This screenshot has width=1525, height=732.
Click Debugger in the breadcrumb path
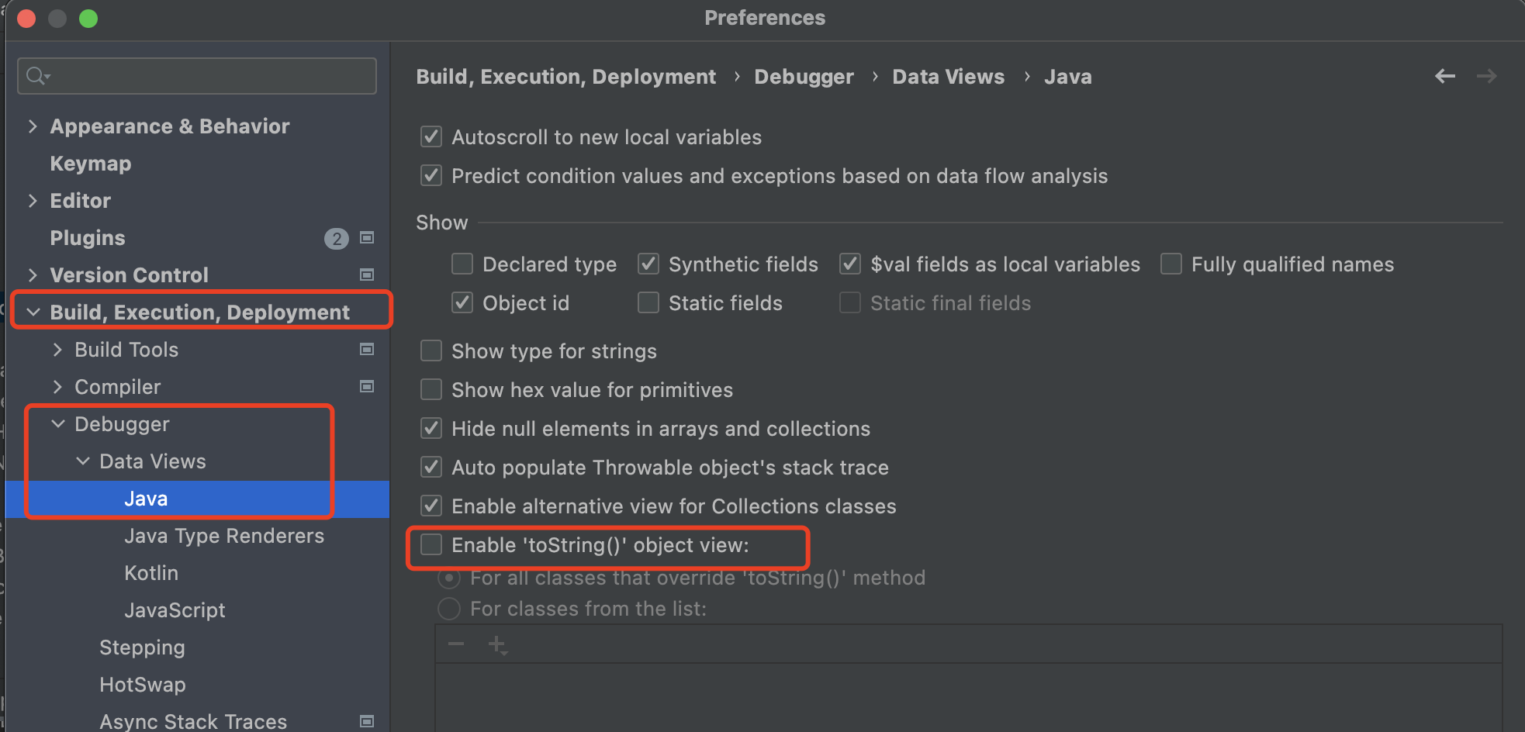click(804, 77)
